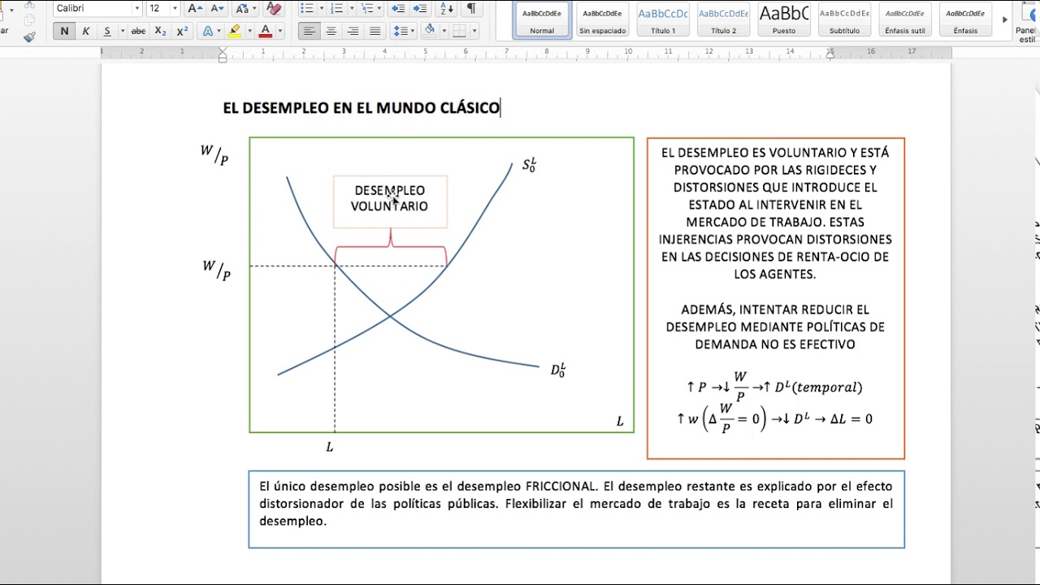1040x585 pixels.
Task: Click the Copy icon in the clipboard group
Action: pos(29,19)
